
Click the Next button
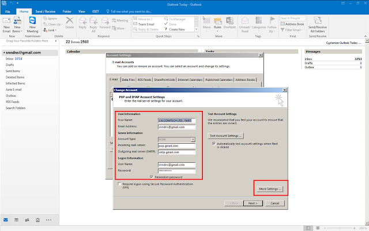click(253, 203)
